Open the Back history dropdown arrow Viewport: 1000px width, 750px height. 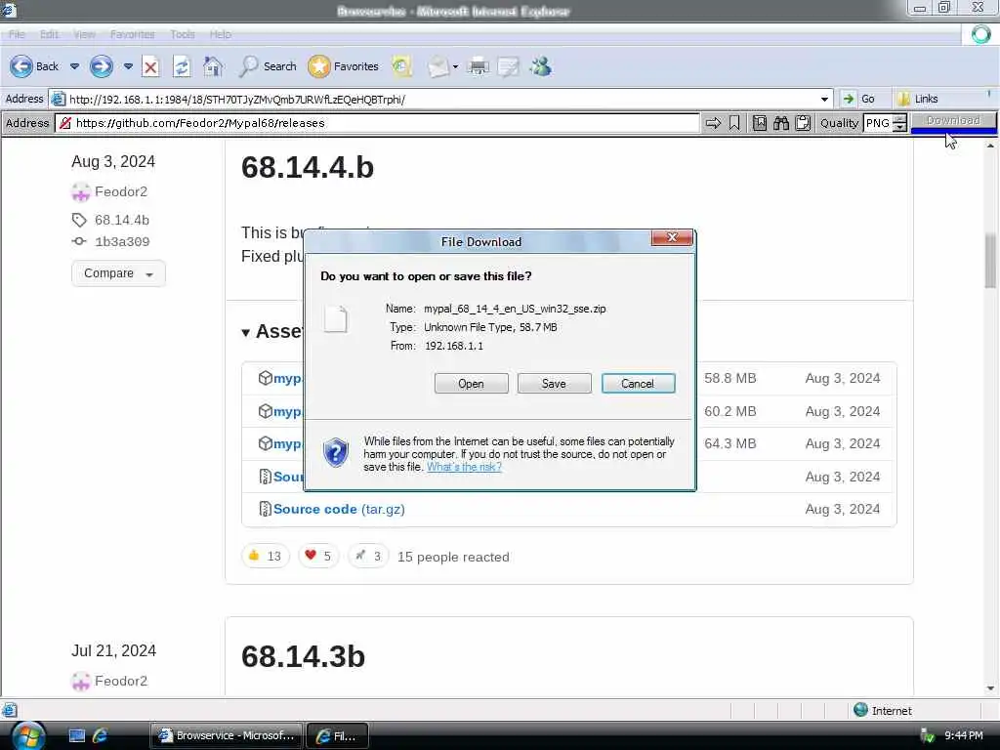[74, 66]
